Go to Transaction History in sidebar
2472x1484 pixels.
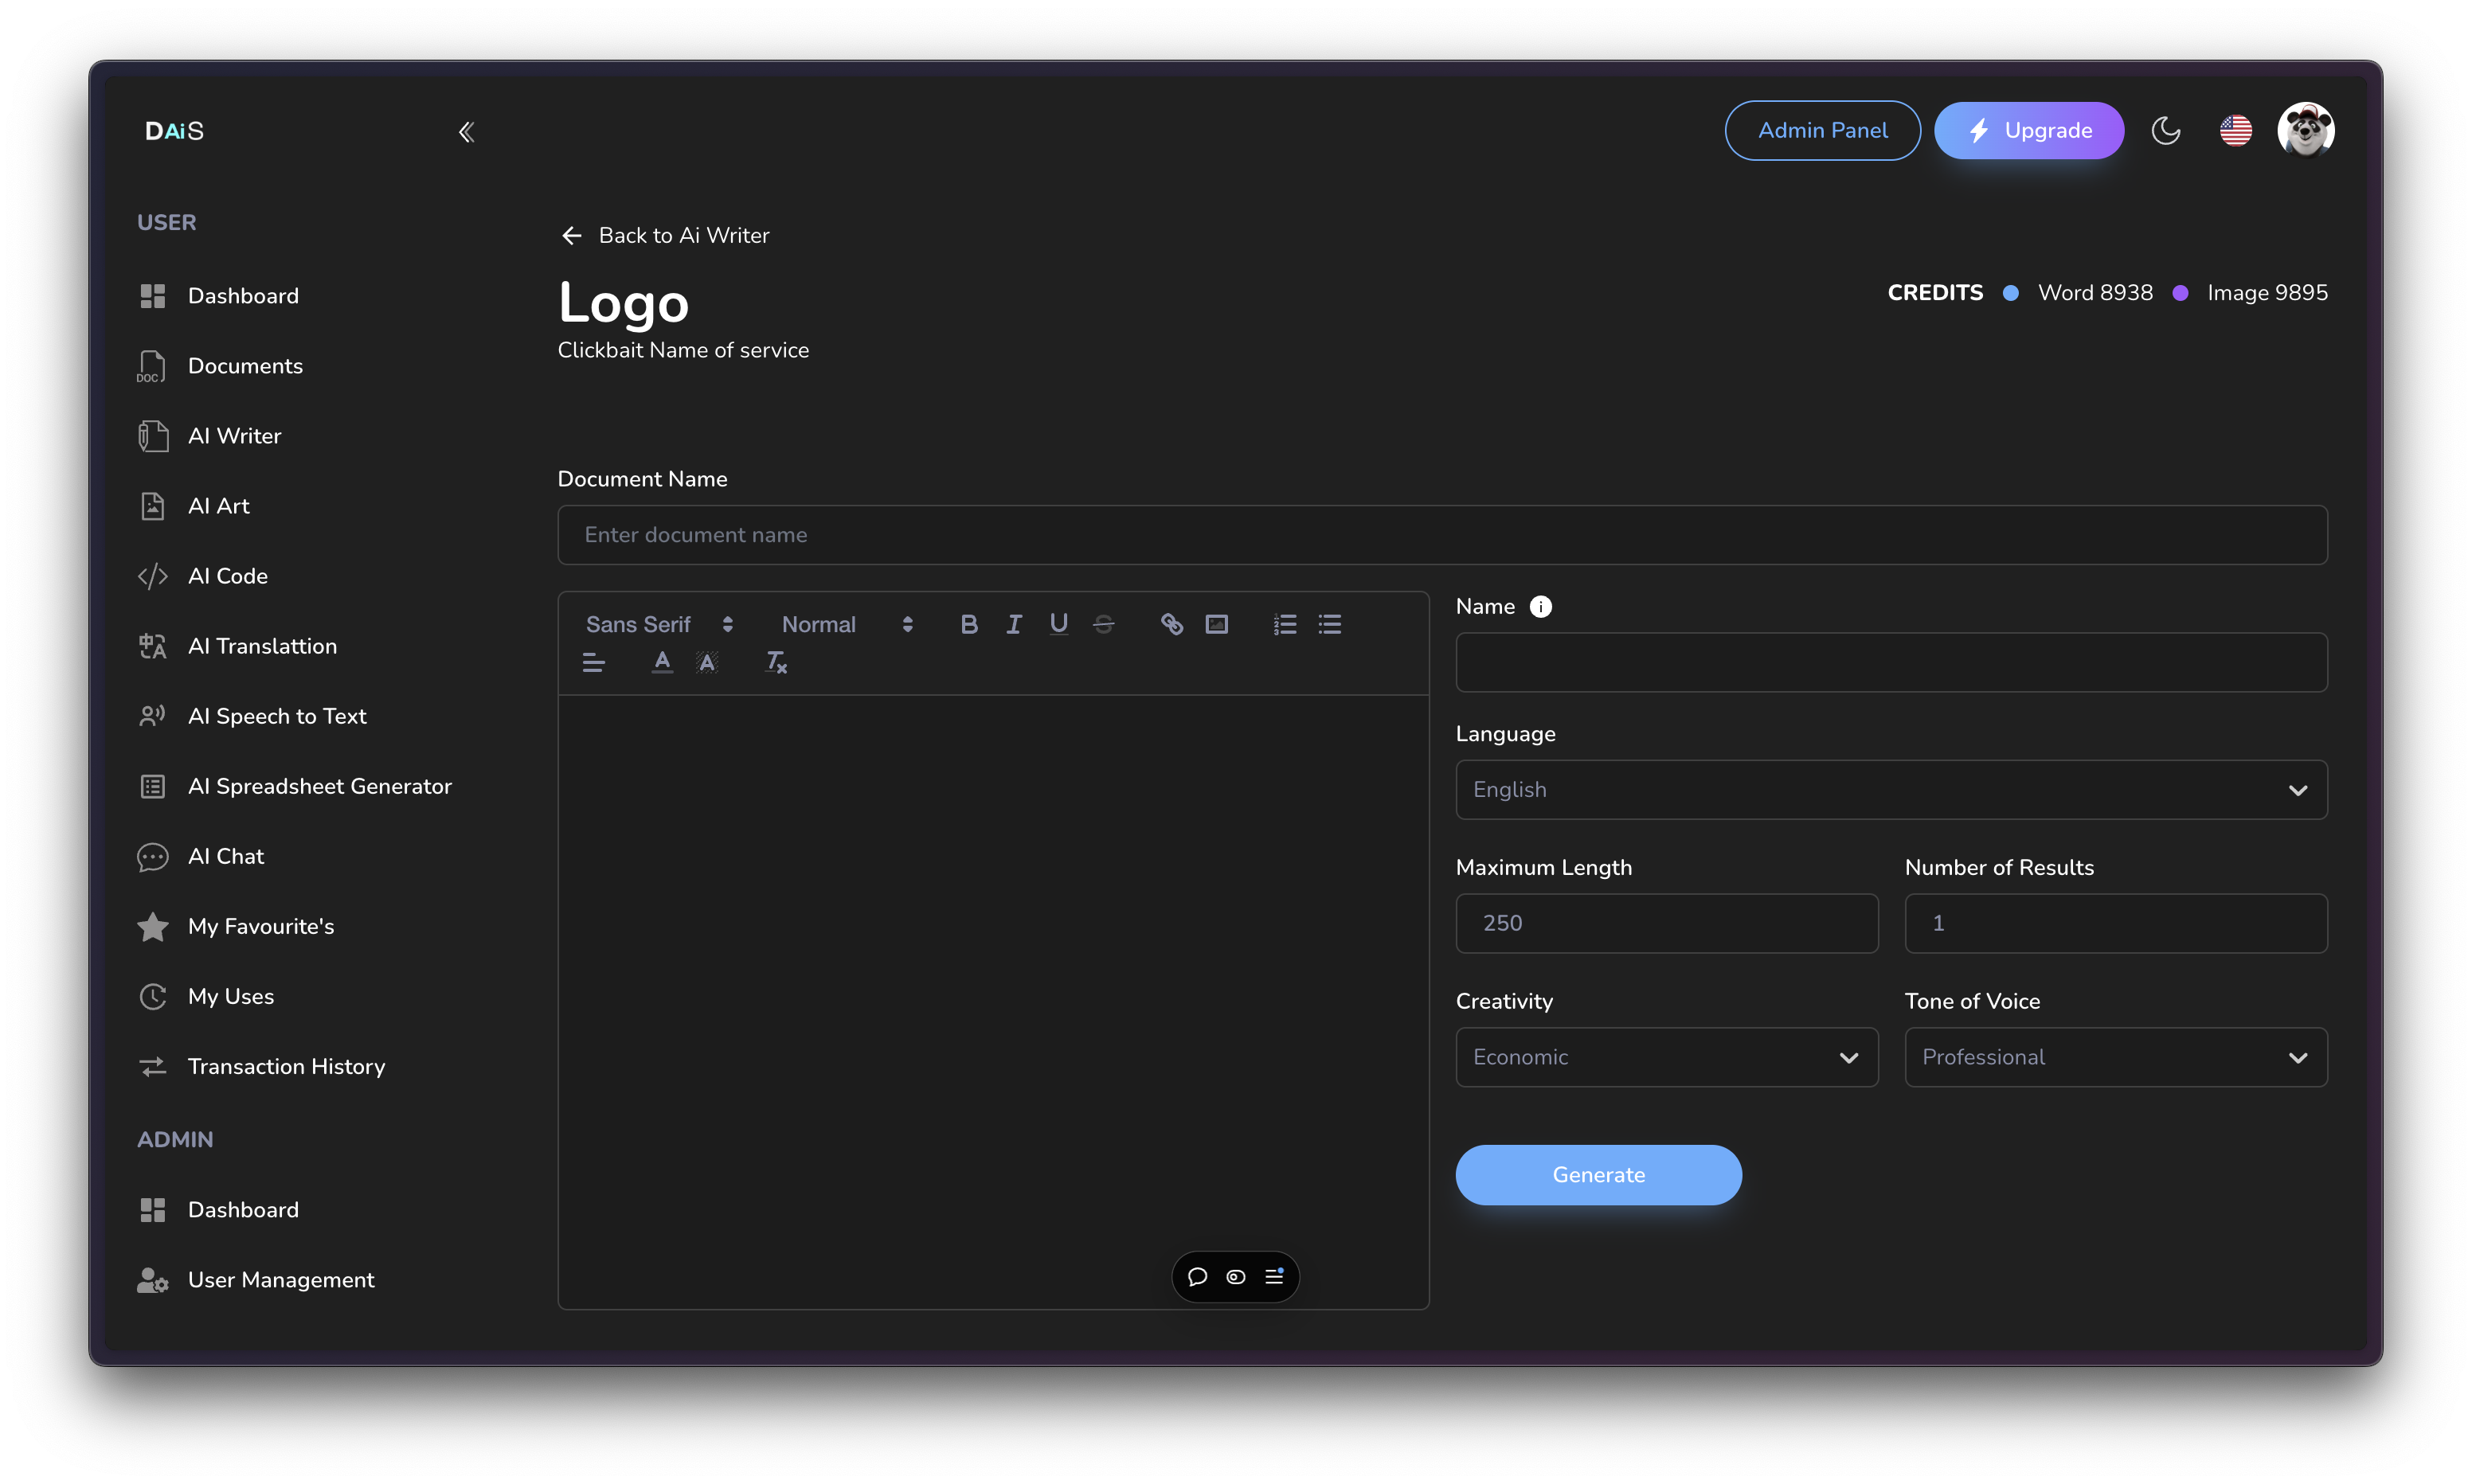[x=286, y=1067]
